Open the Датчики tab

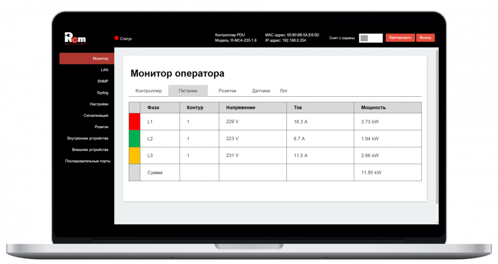pyautogui.click(x=261, y=91)
